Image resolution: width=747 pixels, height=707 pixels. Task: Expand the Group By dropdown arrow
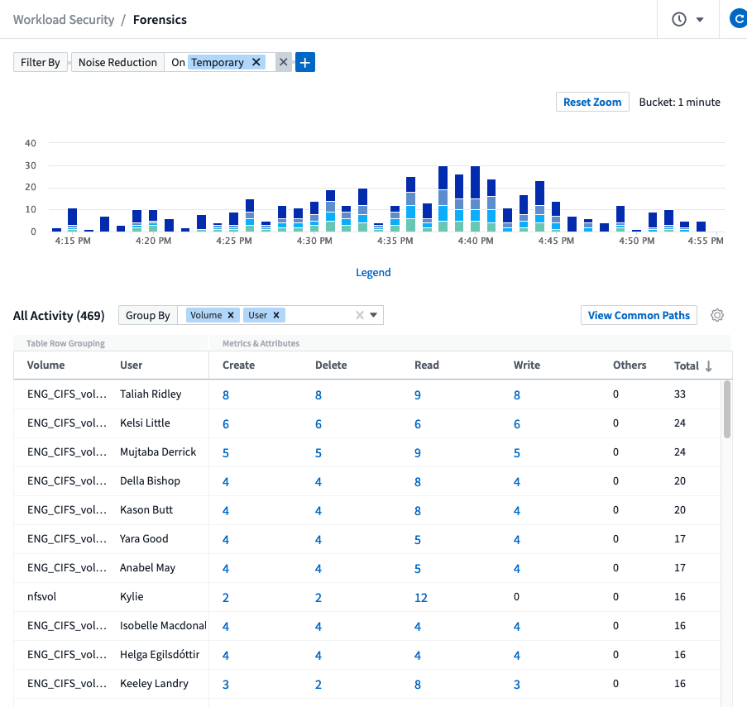click(x=374, y=315)
